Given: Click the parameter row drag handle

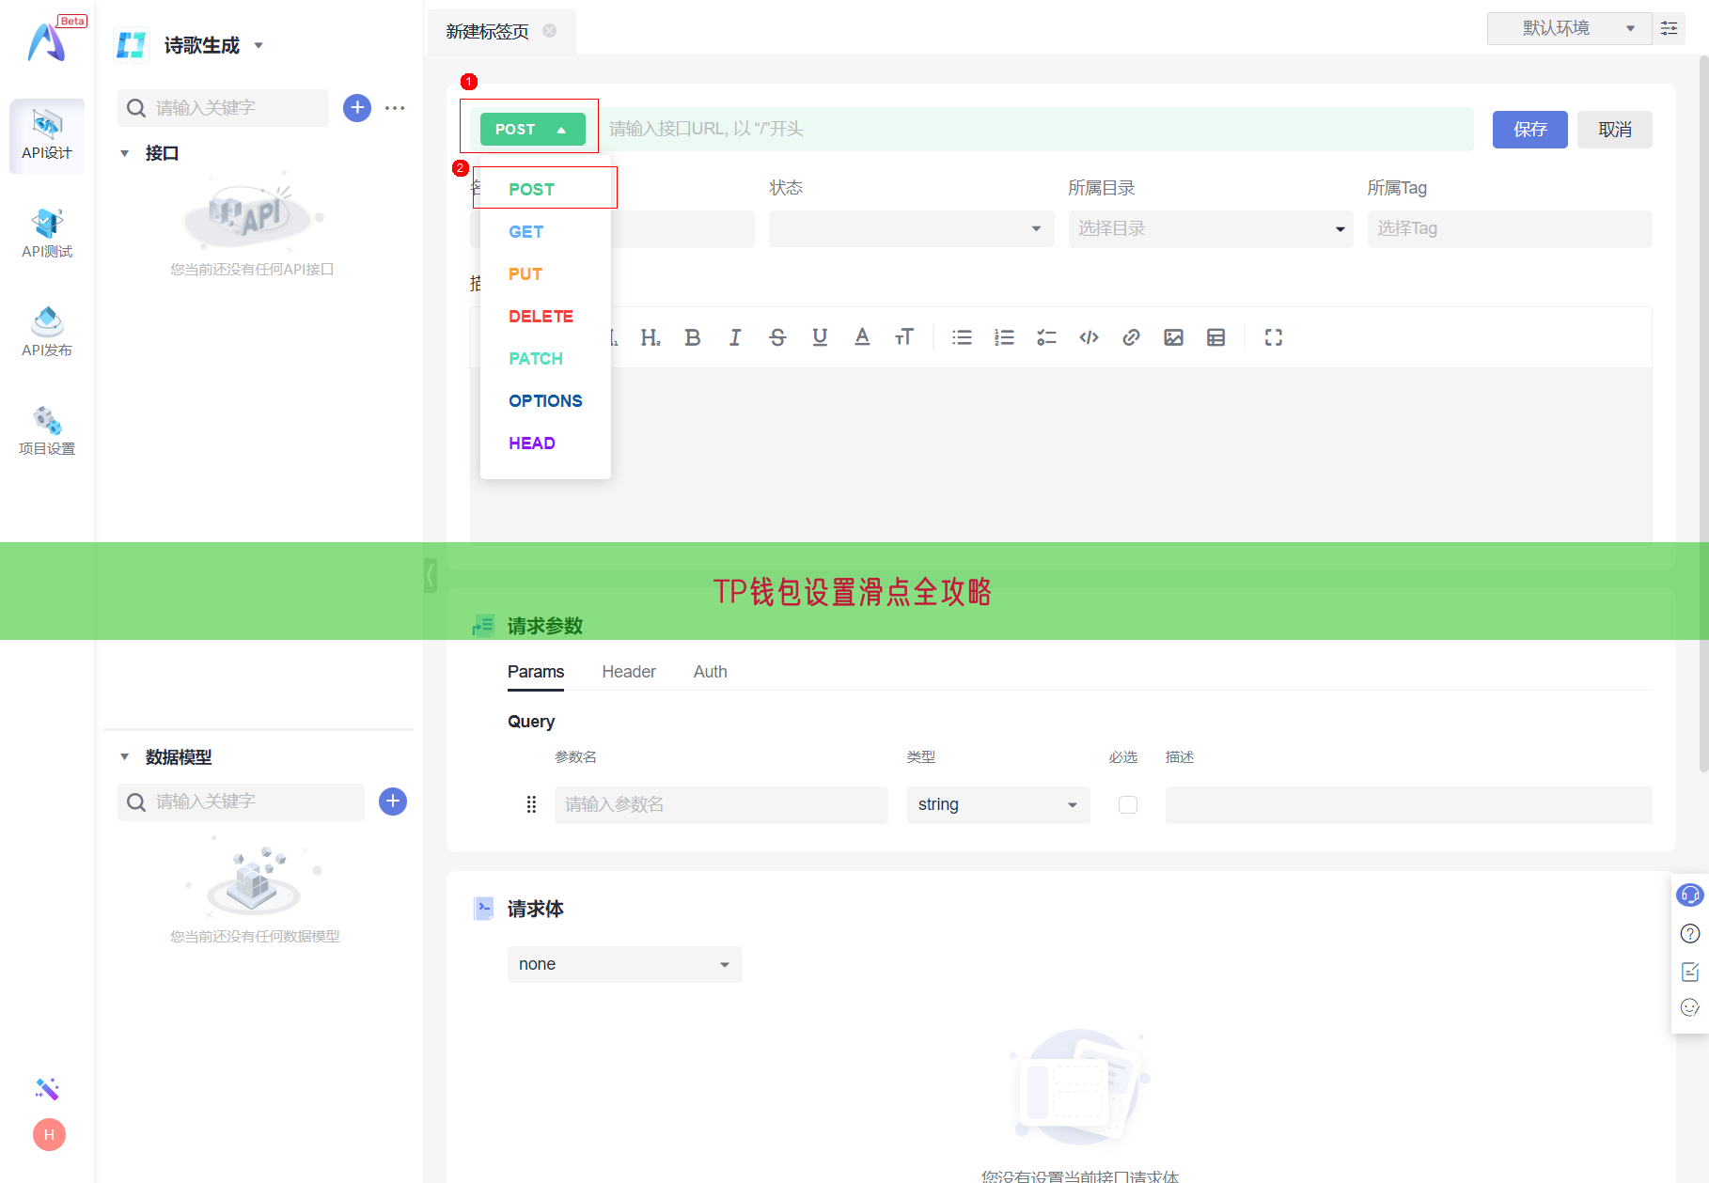Looking at the screenshot, I should (531, 804).
